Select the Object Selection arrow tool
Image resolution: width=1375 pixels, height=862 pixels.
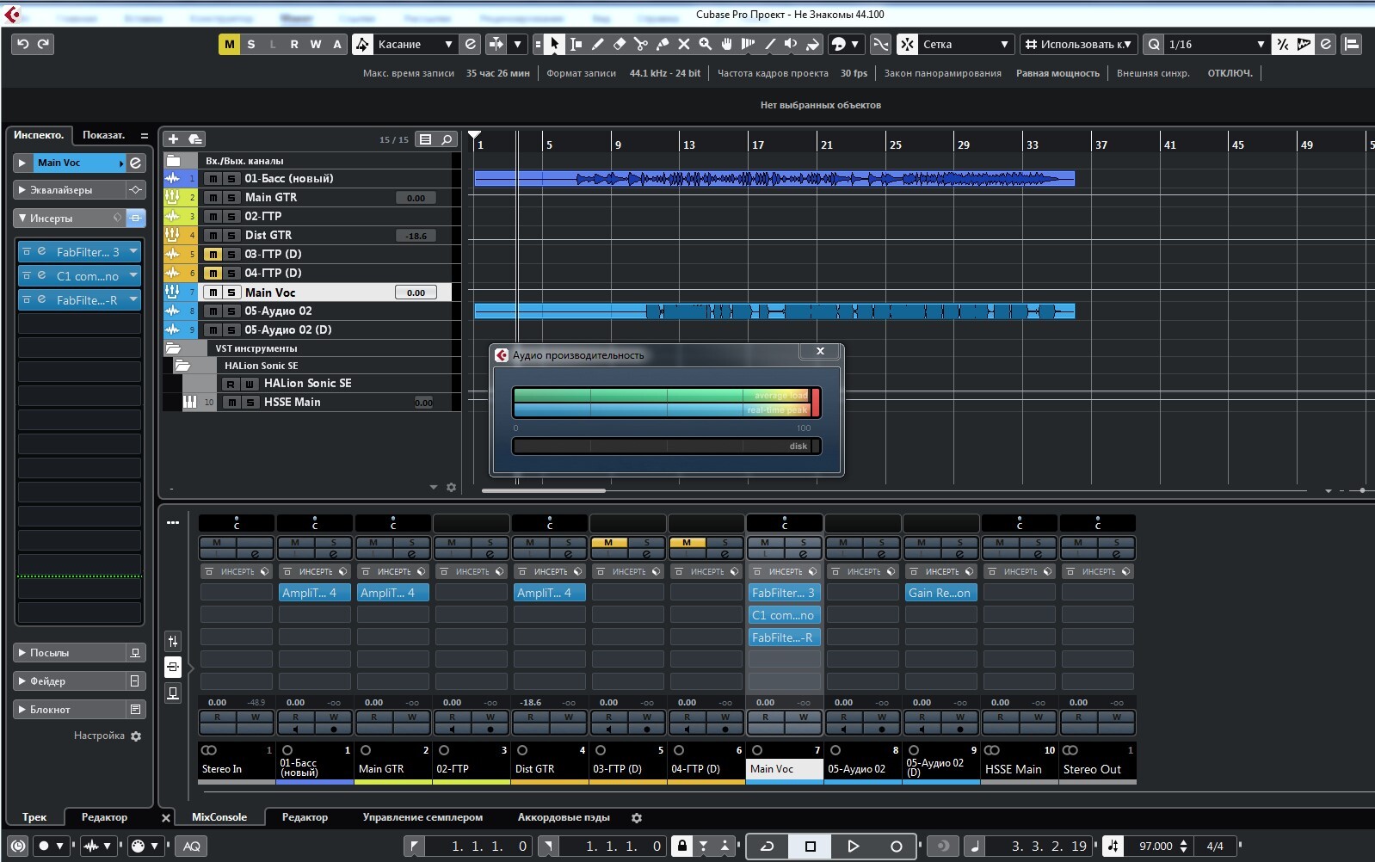pos(555,44)
